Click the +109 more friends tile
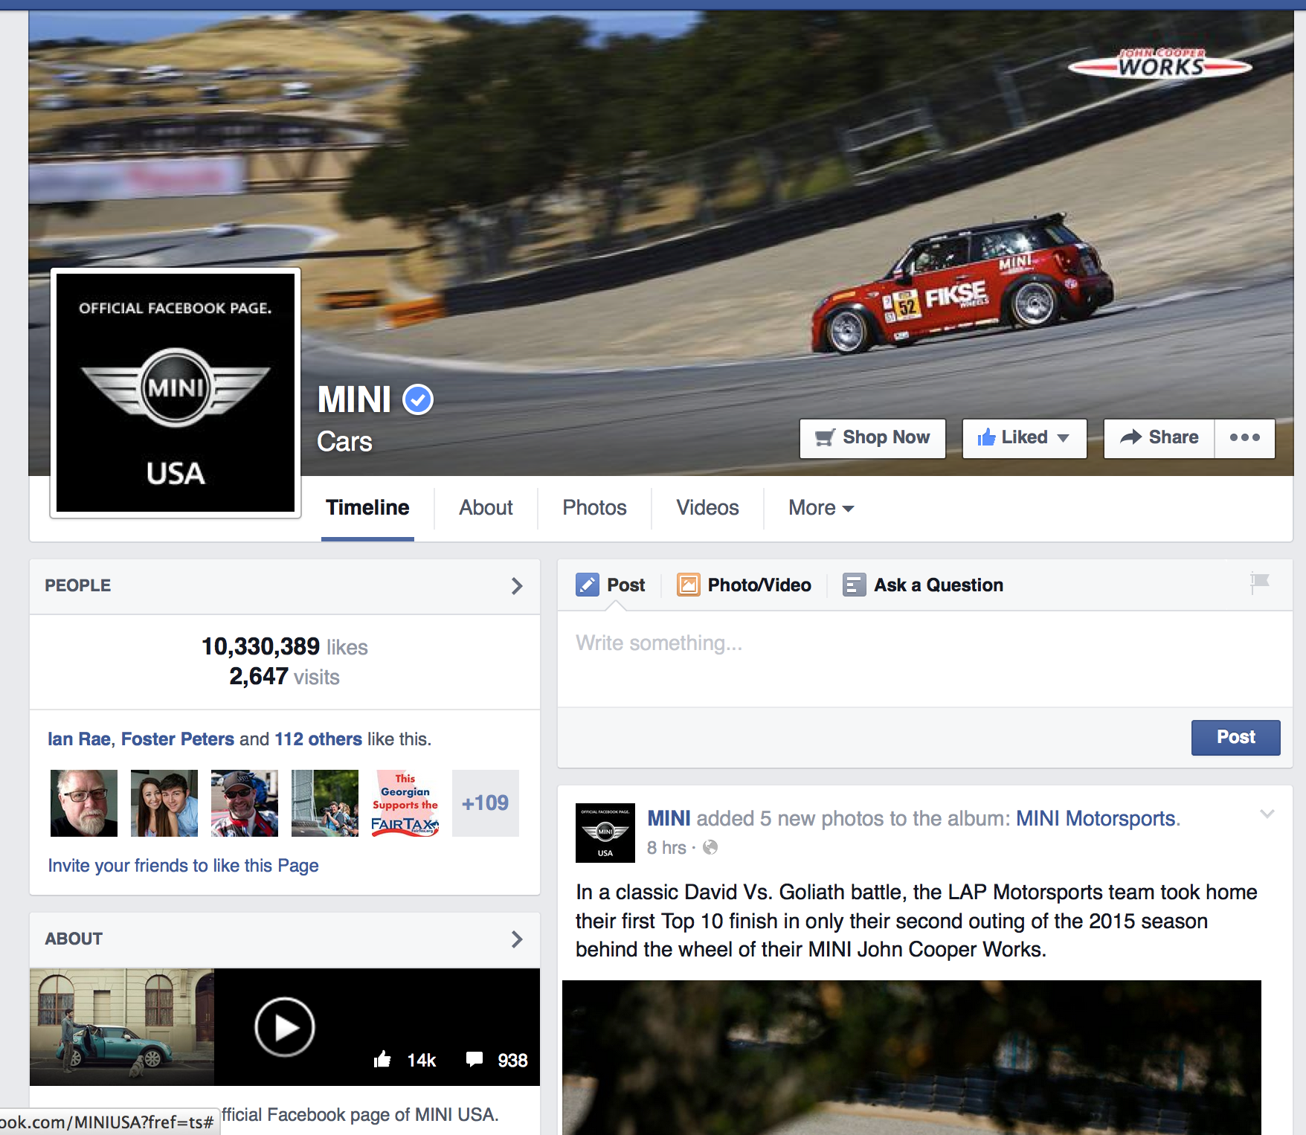 [x=486, y=803]
